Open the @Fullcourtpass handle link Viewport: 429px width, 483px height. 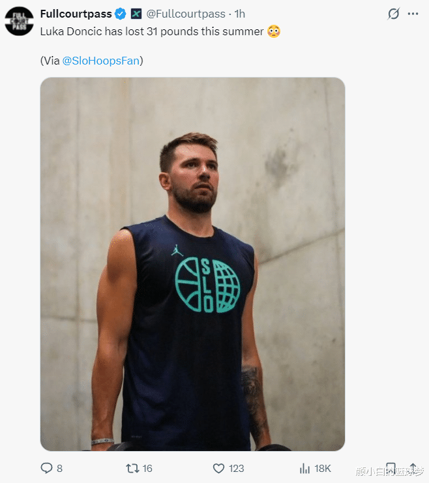pos(186,14)
